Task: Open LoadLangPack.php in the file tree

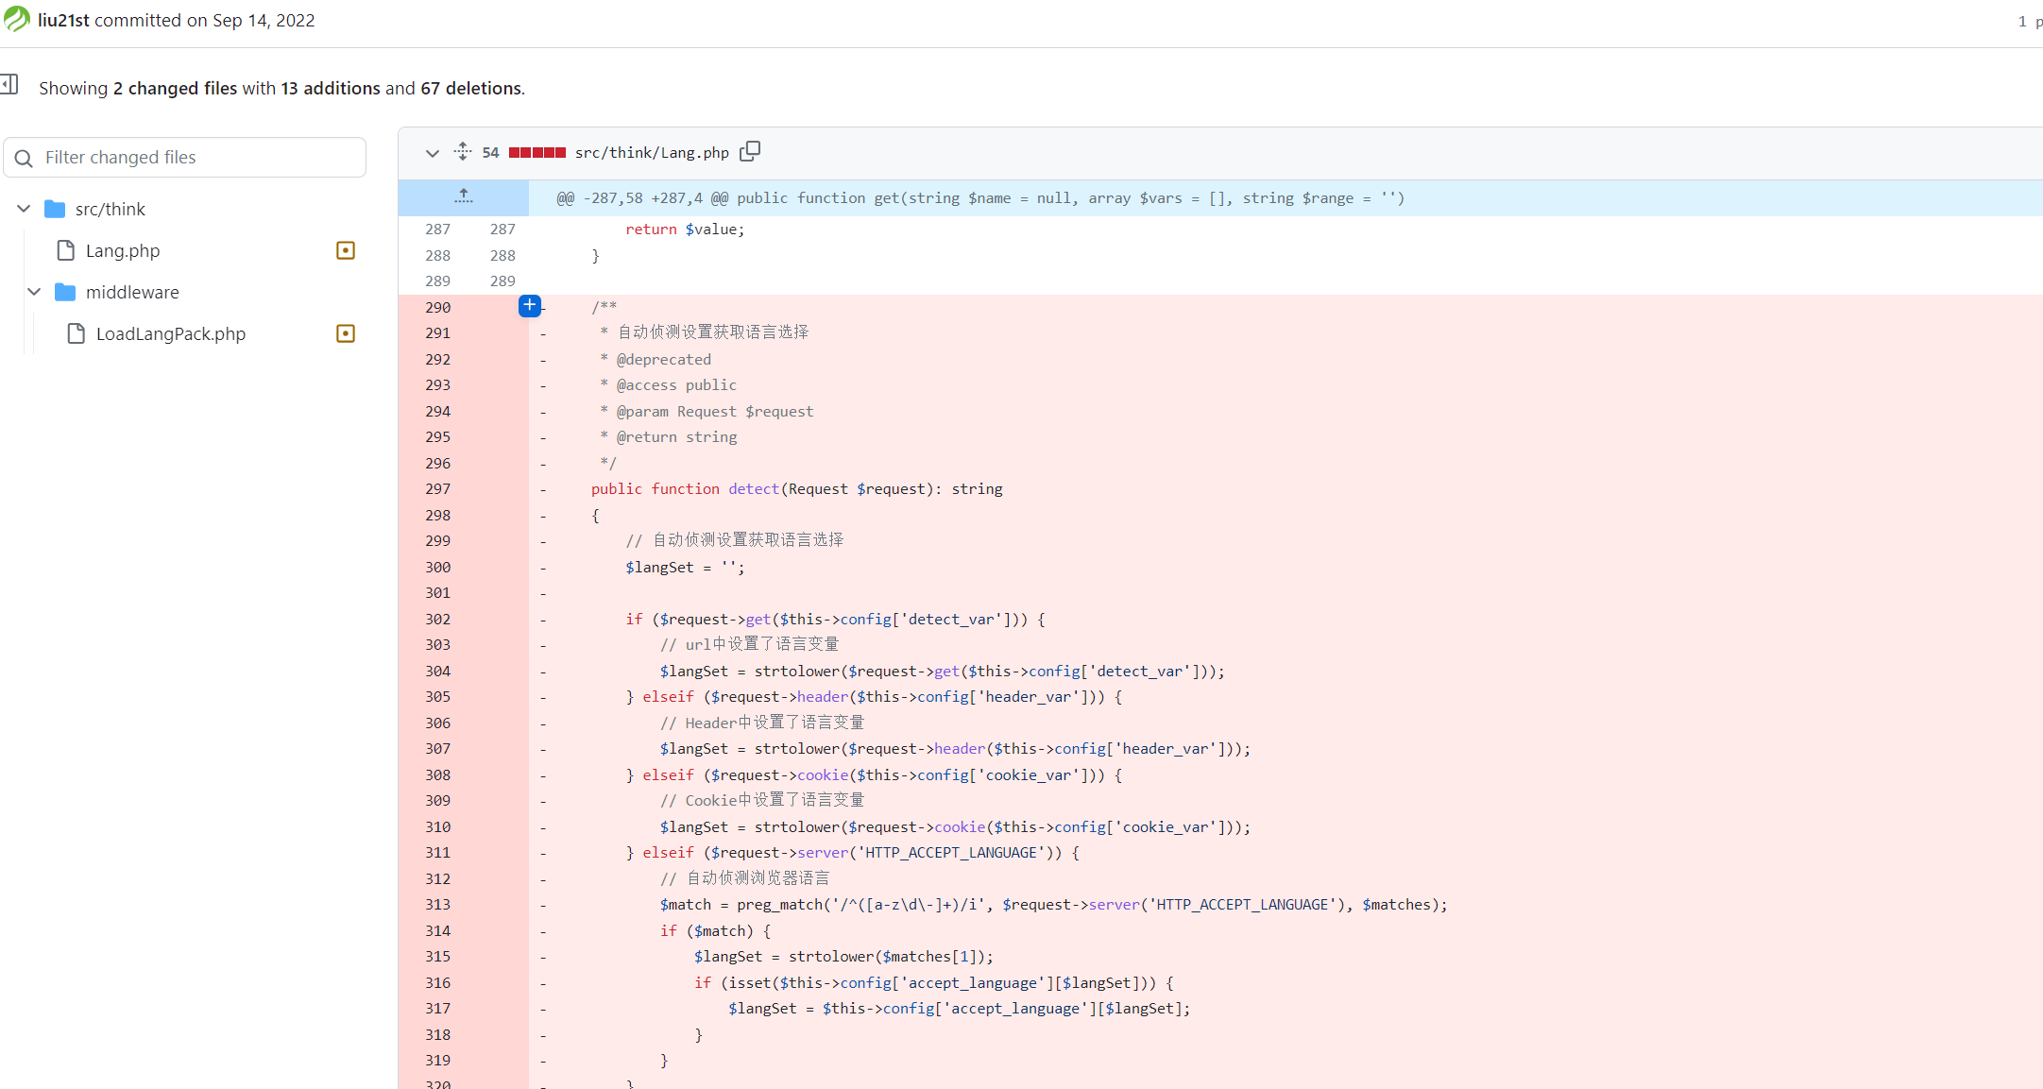Action: click(170, 333)
